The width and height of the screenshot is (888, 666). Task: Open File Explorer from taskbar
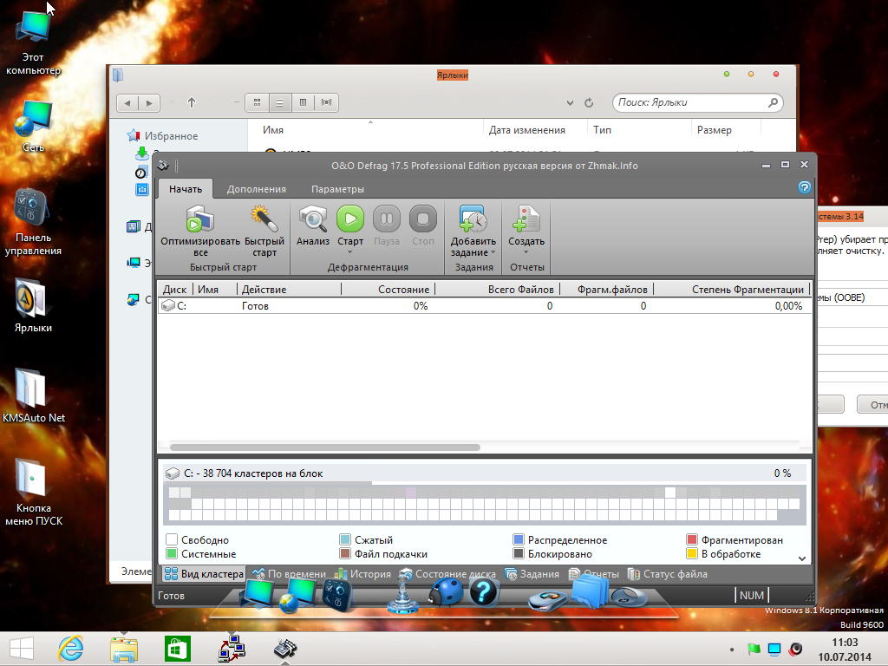[124, 649]
